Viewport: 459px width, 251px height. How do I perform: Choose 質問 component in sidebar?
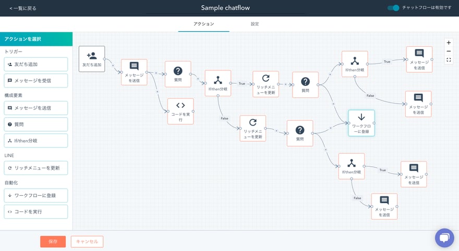click(36, 124)
